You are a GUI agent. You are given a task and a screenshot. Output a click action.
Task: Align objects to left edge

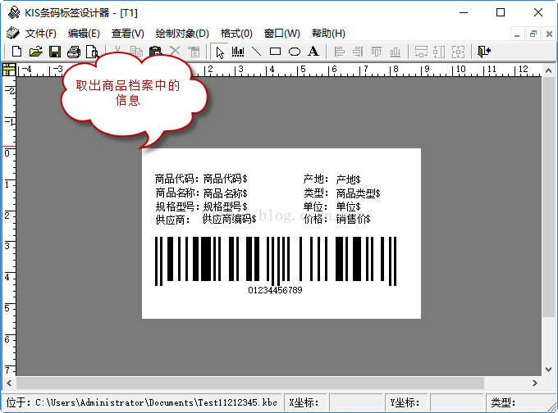(339, 52)
